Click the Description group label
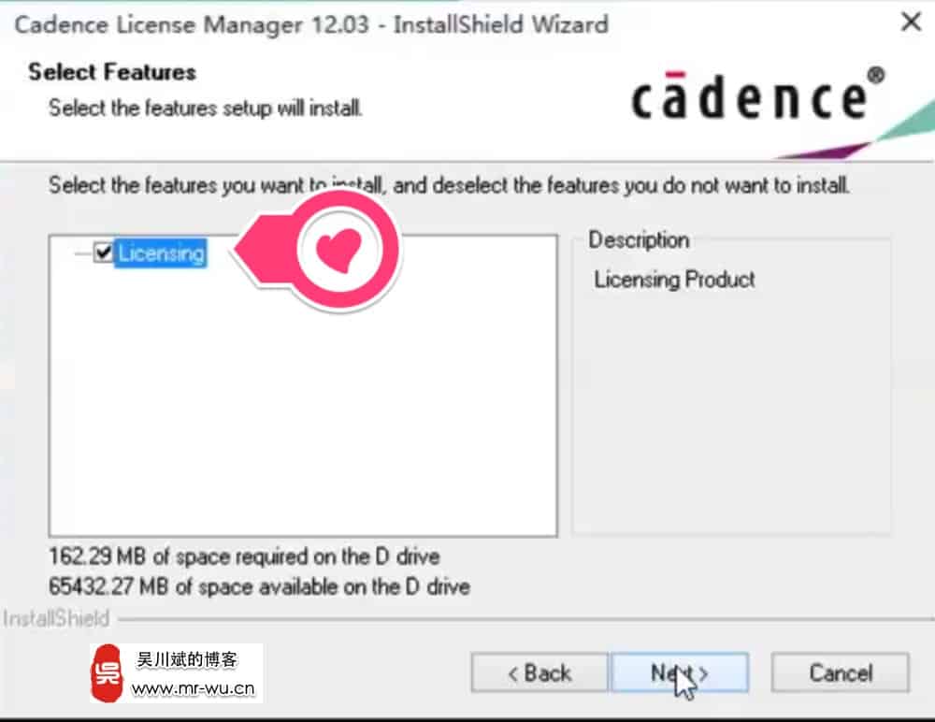 tap(639, 239)
